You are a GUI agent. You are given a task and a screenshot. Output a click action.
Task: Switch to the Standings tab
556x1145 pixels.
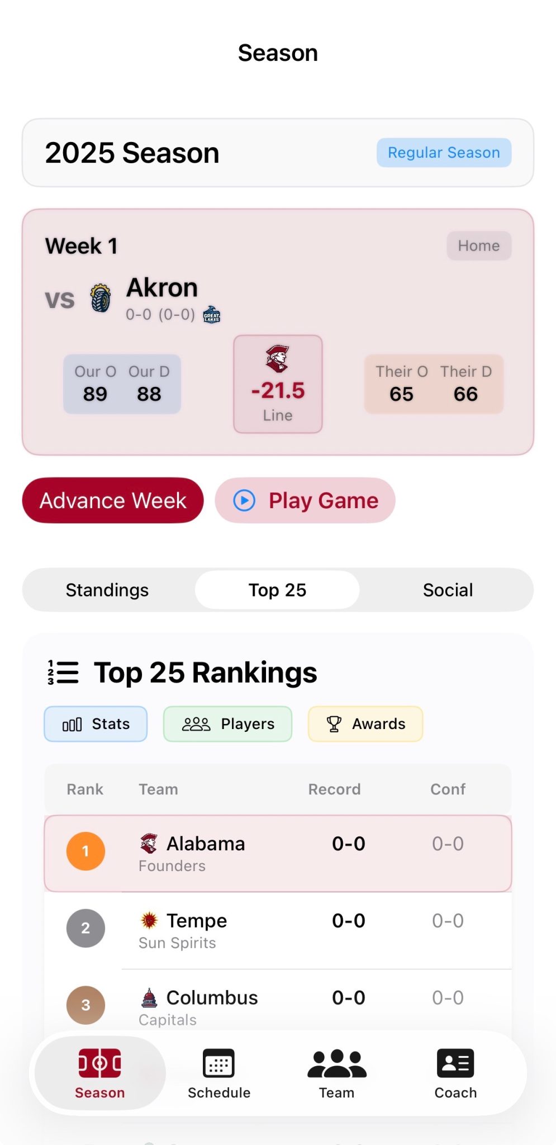107,590
